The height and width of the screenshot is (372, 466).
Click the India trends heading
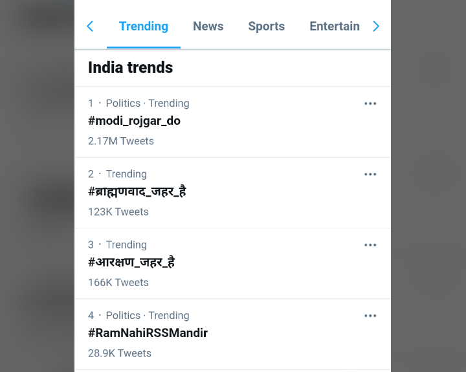coord(130,67)
